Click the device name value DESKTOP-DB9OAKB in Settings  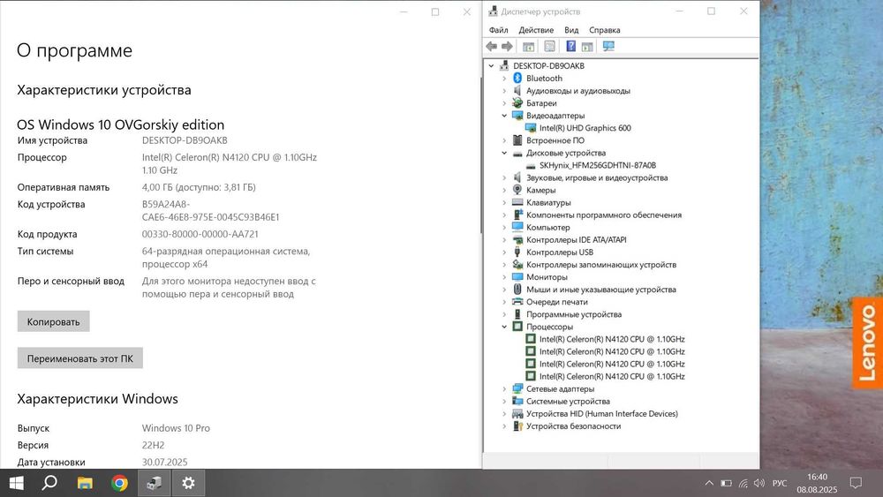185,140
